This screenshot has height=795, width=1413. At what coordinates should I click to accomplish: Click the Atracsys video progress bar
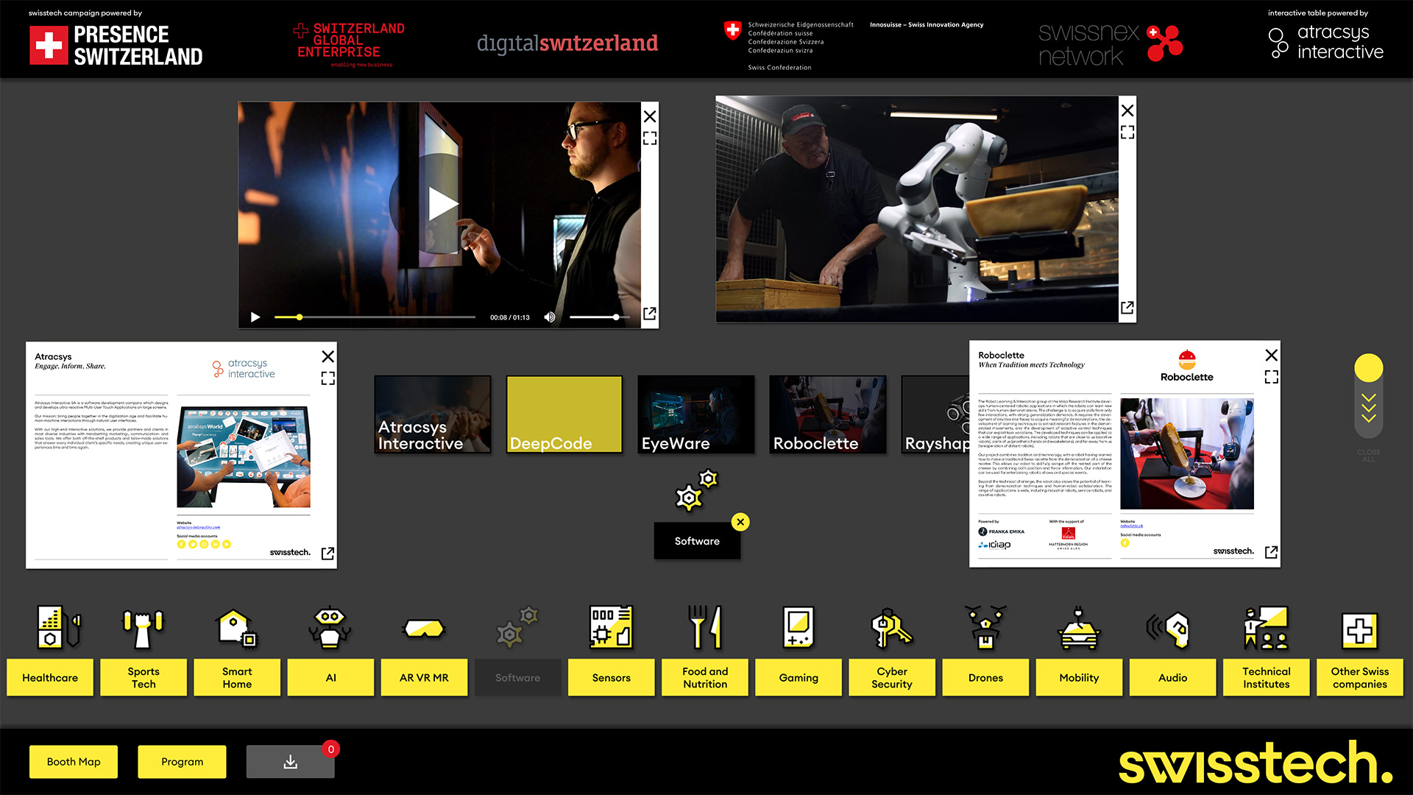click(x=375, y=317)
